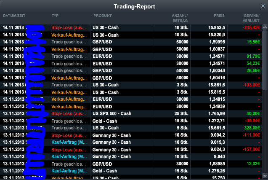Click the scroll-down arrow of the report list

265,175
